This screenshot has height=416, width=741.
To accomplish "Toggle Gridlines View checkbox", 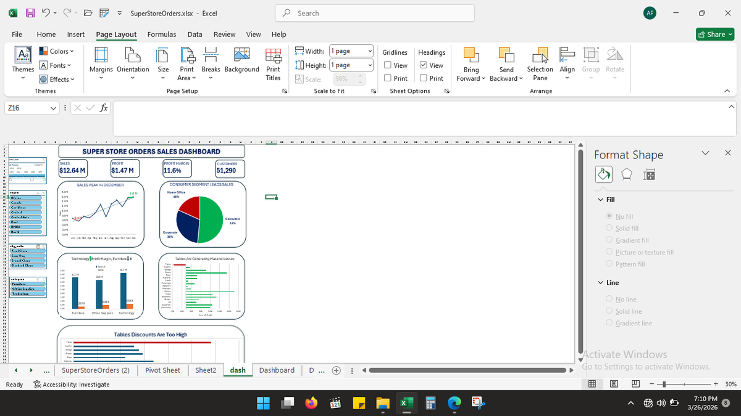I will (387, 65).
